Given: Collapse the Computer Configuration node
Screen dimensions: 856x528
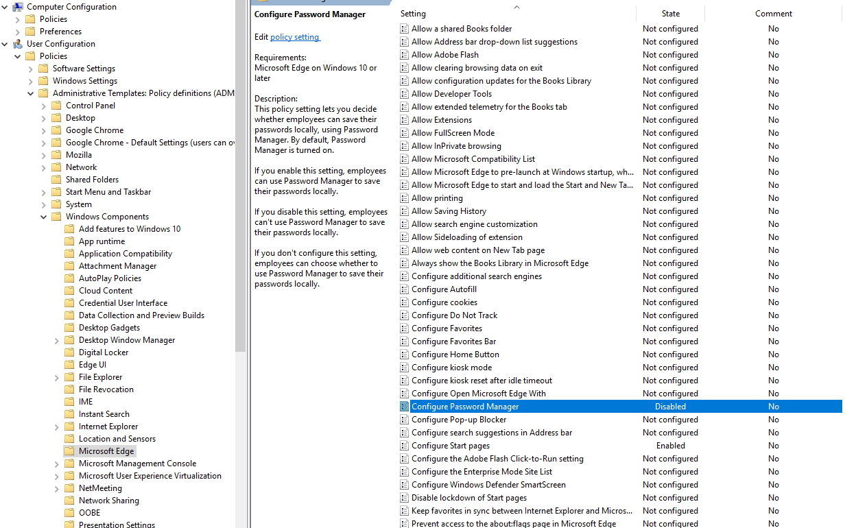Looking at the screenshot, I should 5,7.
